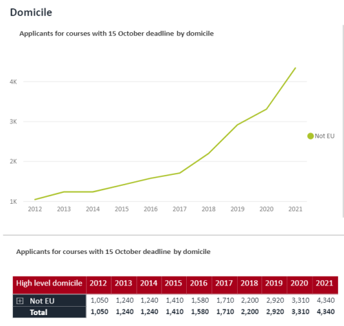344x326 pixels.
Task: Click the 2013 column header in the table
Action: click(124, 283)
